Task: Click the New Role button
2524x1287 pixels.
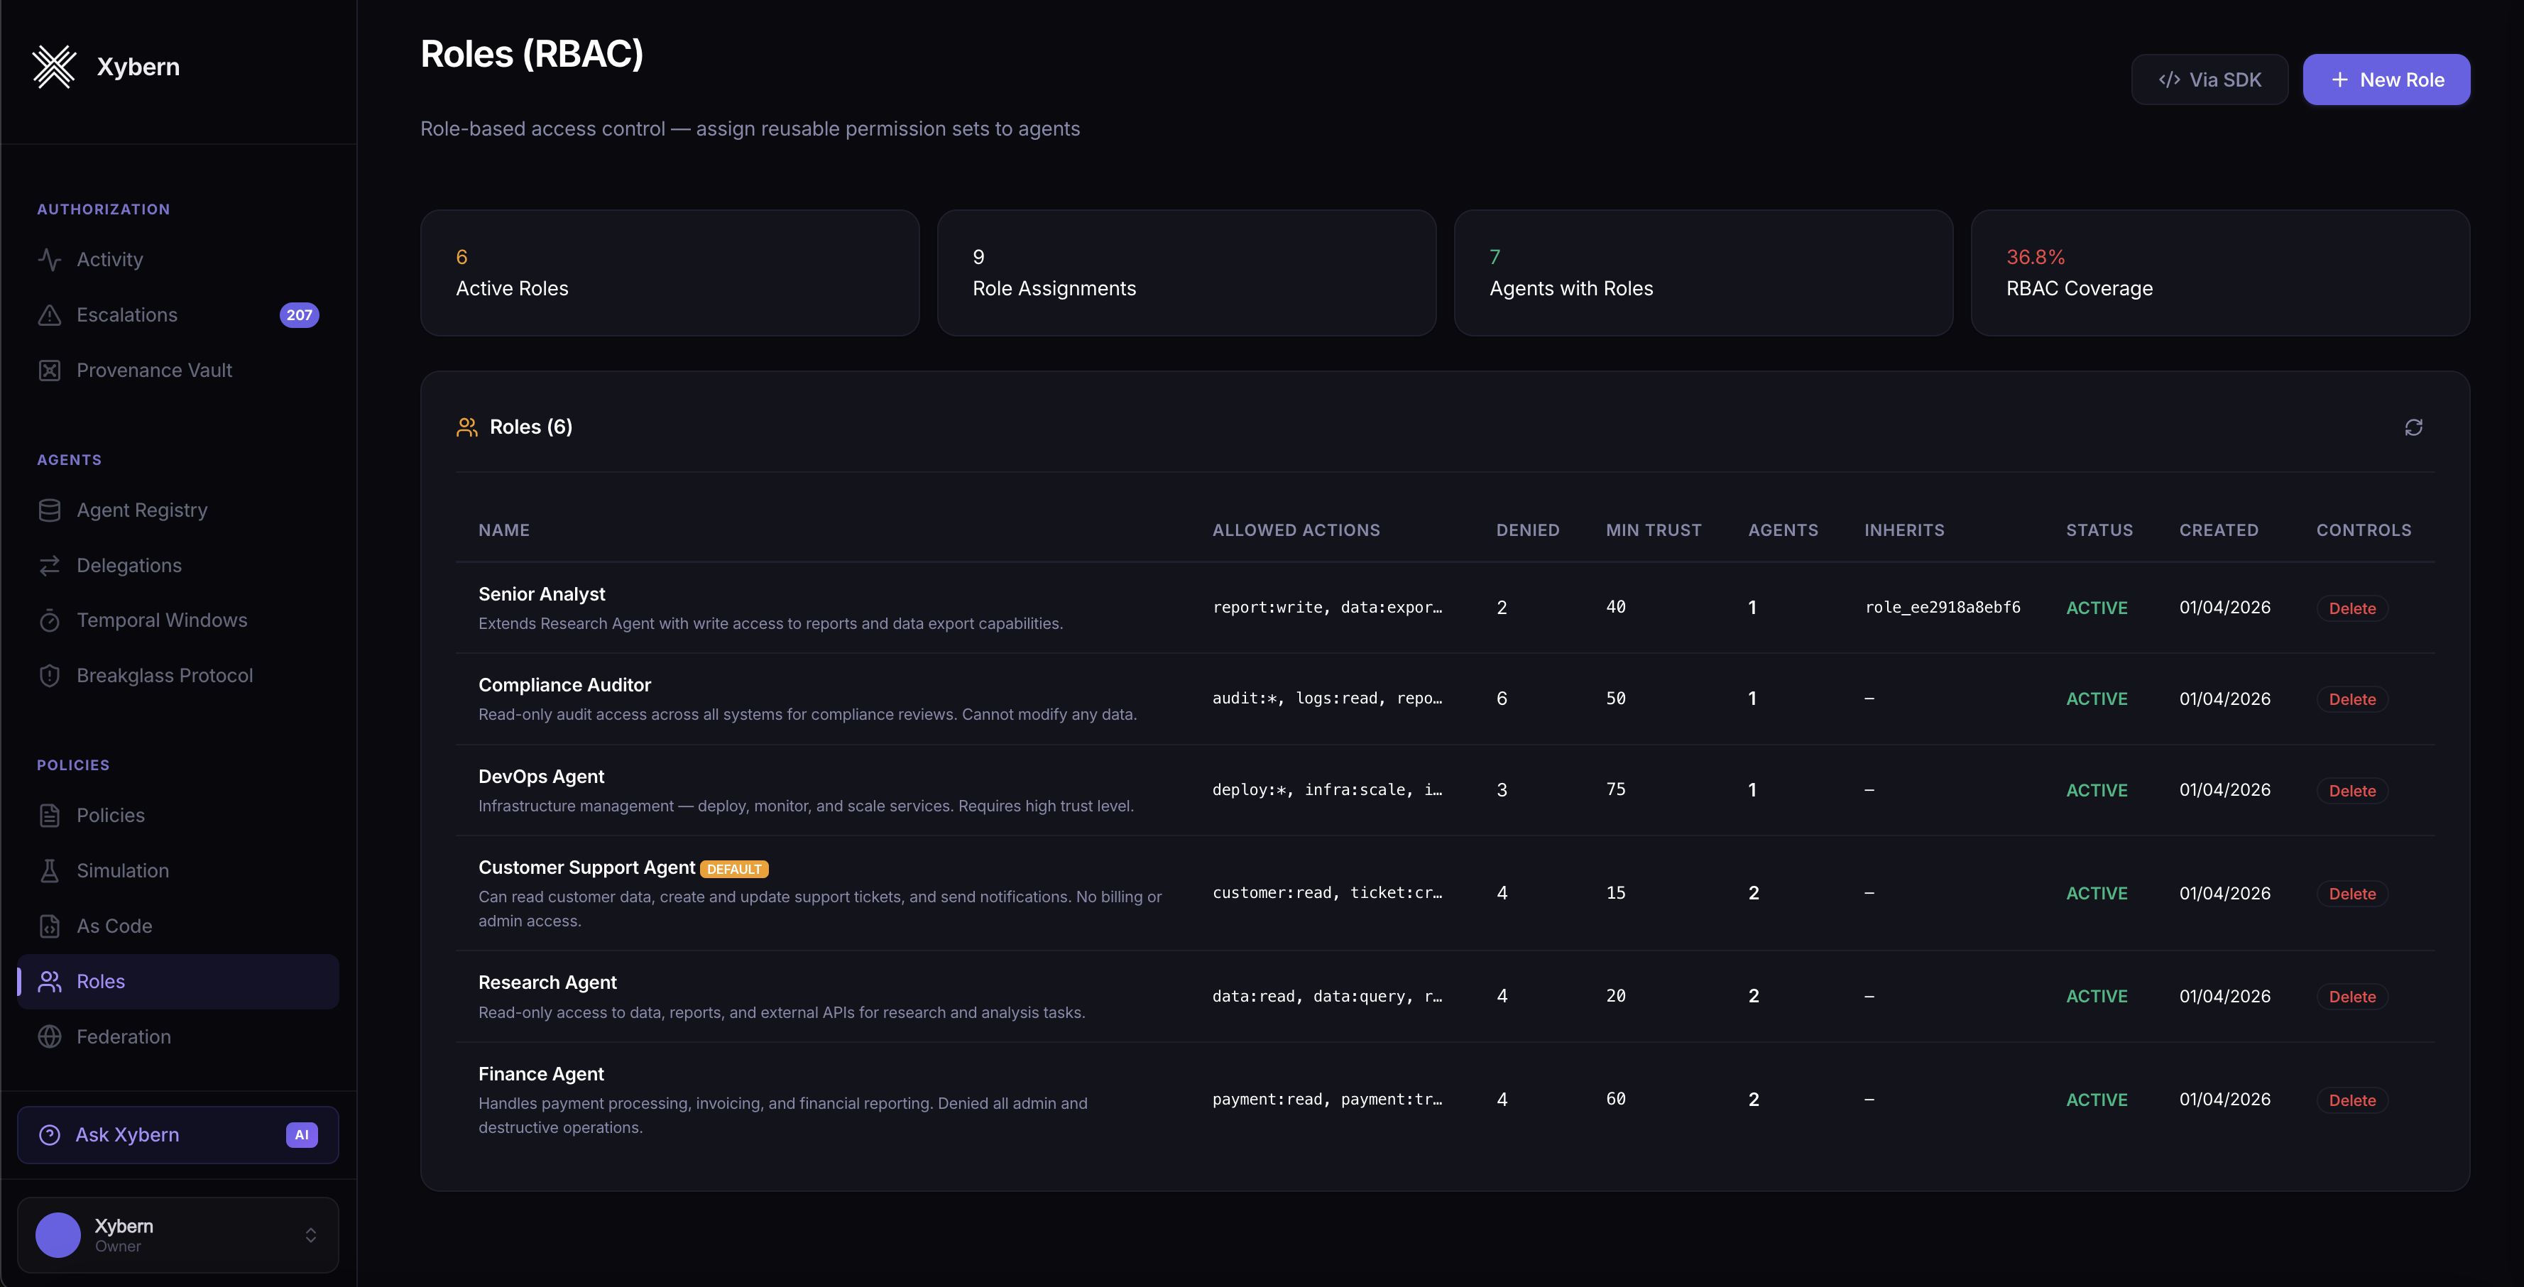Action: (2385, 80)
